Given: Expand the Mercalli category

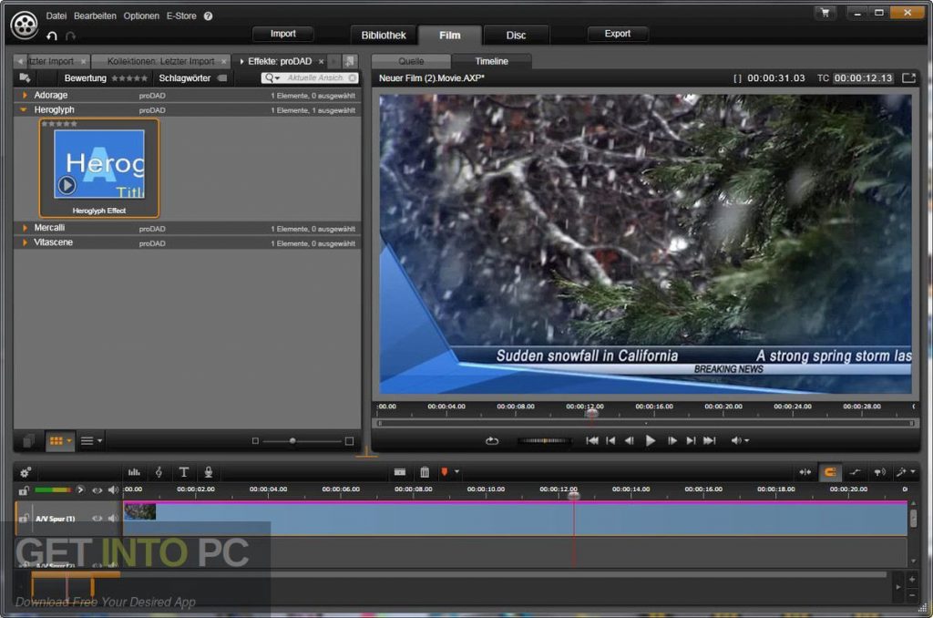Looking at the screenshot, I should click(25, 228).
